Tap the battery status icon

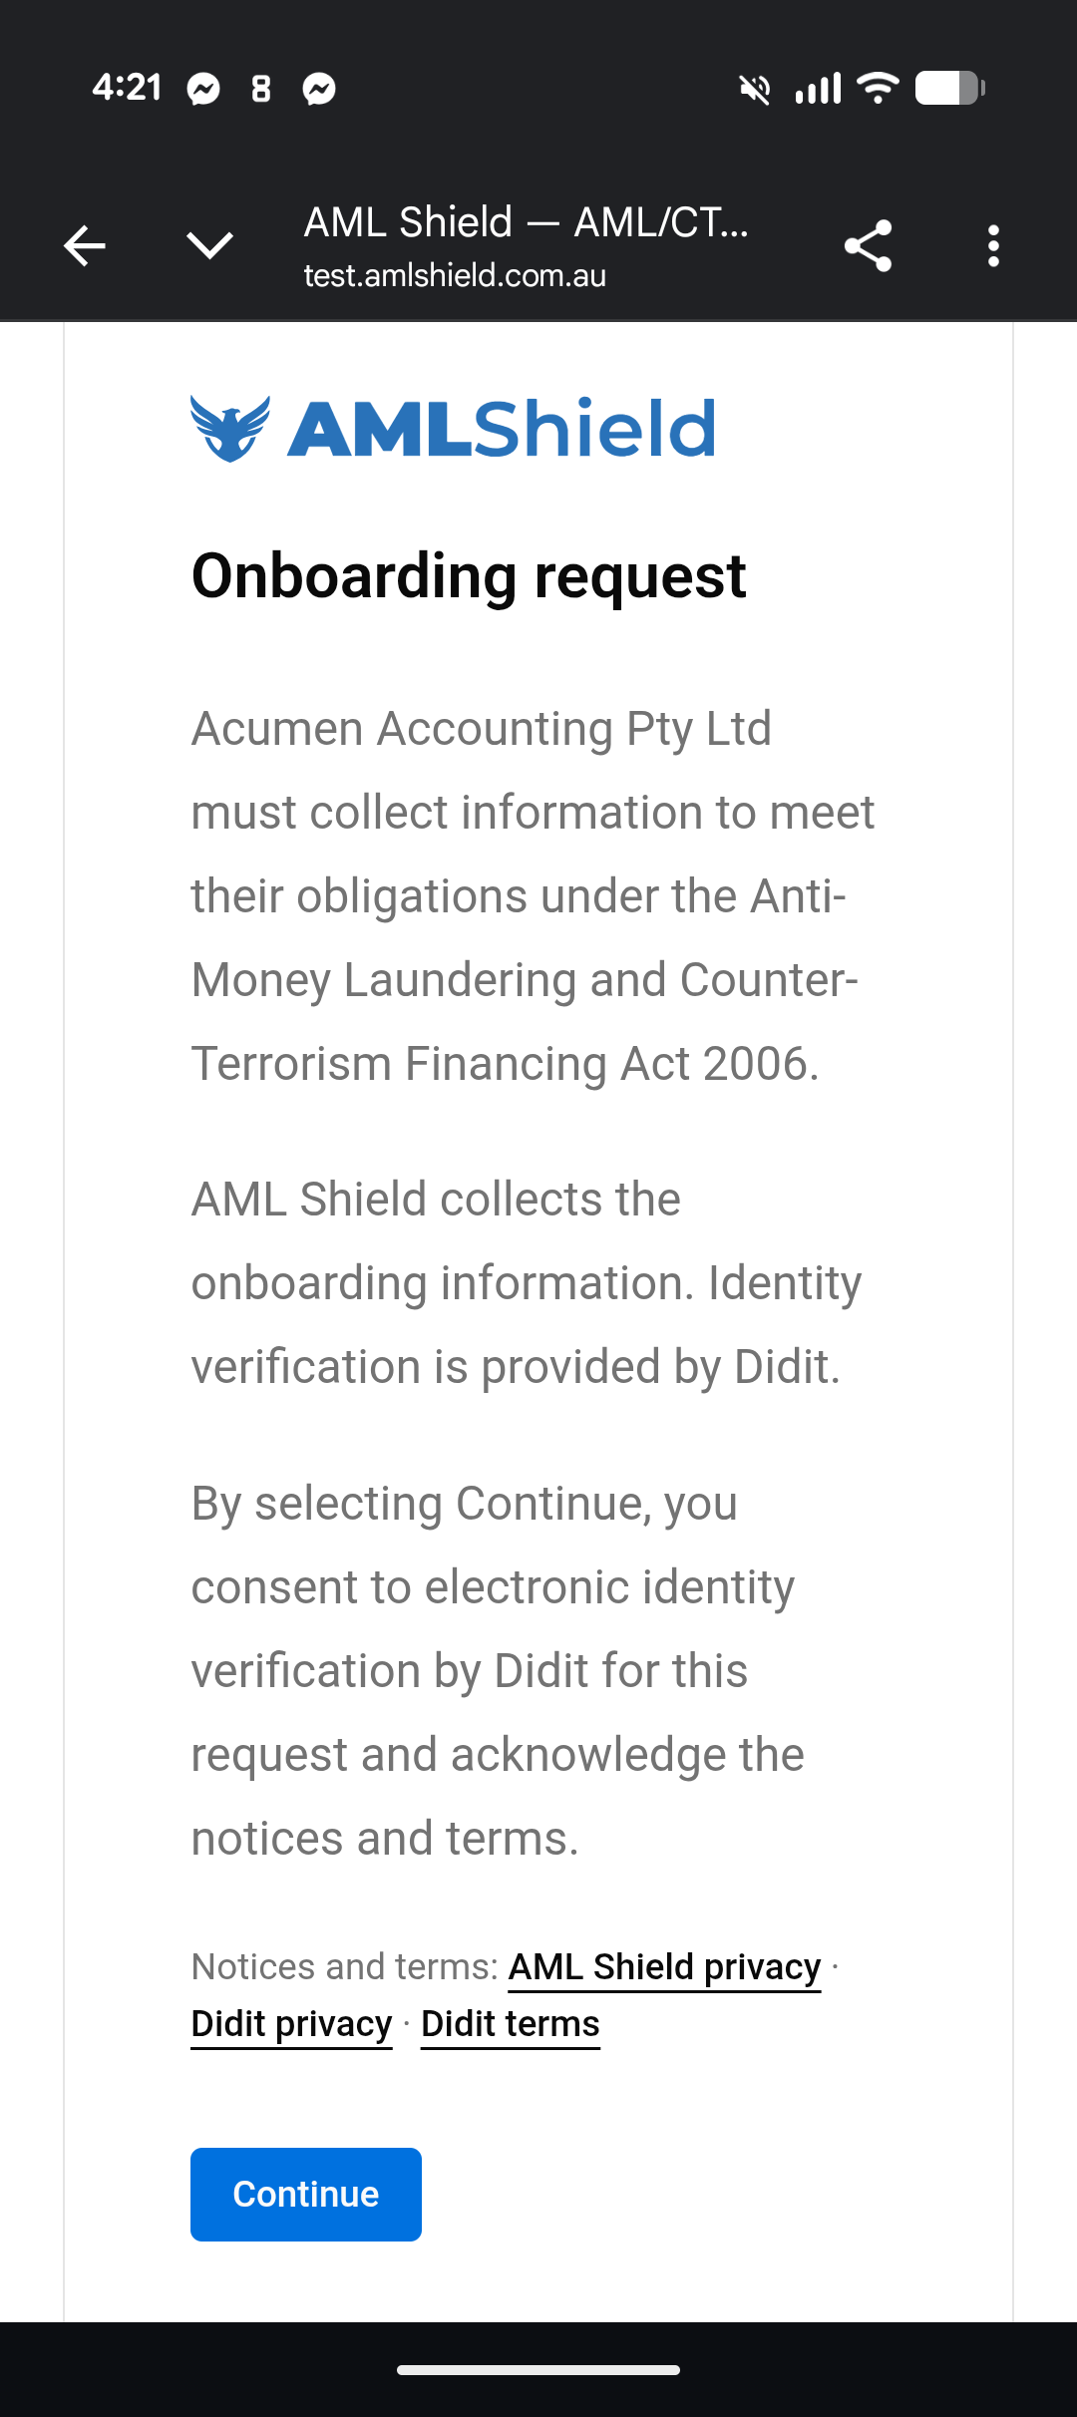click(950, 88)
